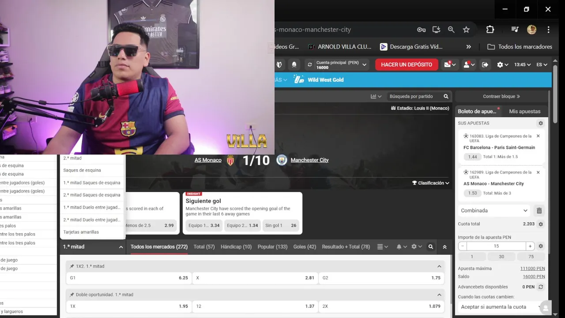565x318 pixels.
Task: Open the Combinada bet type dropdown
Action: click(494, 211)
